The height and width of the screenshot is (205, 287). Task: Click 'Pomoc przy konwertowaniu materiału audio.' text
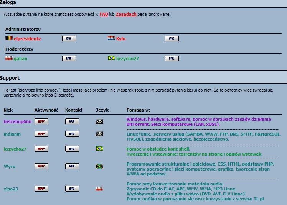[175, 184]
